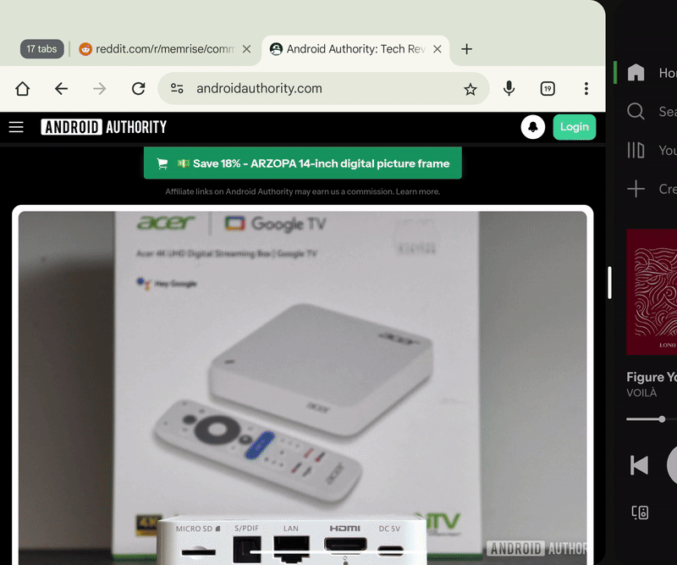Click the Login button
This screenshot has height=565, width=677.
coord(575,126)
